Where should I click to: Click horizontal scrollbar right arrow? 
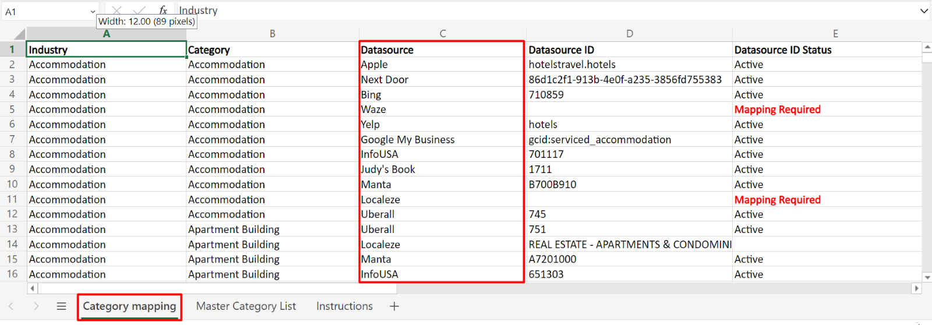917,288
